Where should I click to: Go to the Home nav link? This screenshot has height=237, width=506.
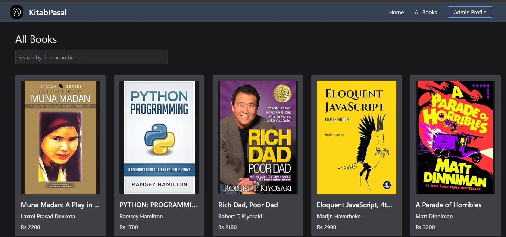coord(396,12)
